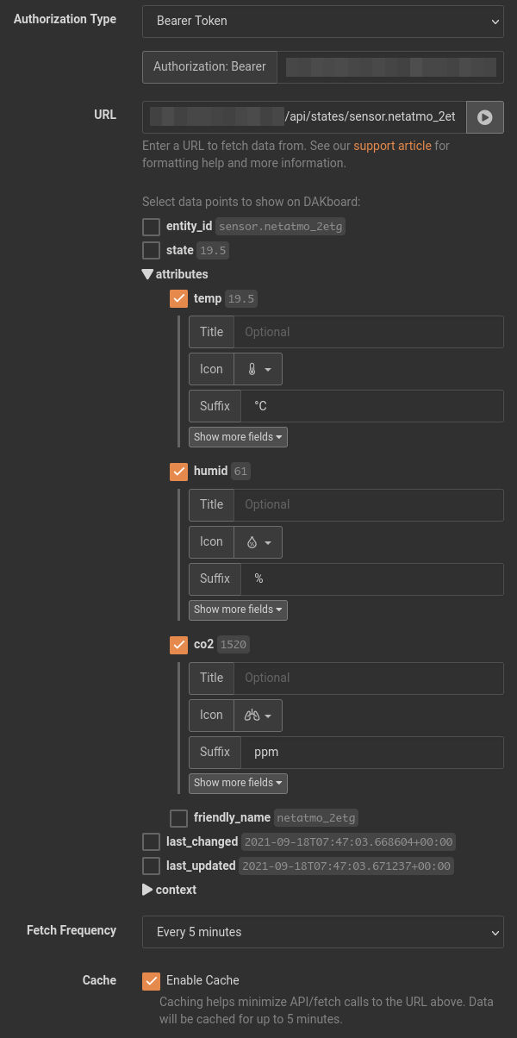Uncheck the humid data point
This screenshot has width=517, height=1038.
[179, 472]
